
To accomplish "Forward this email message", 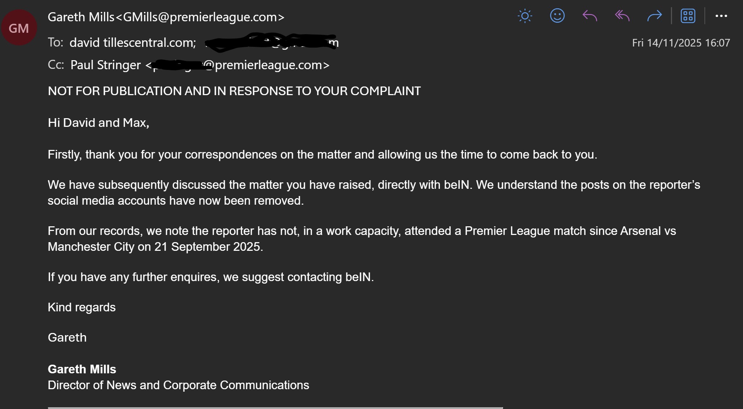I will (654, 16).
